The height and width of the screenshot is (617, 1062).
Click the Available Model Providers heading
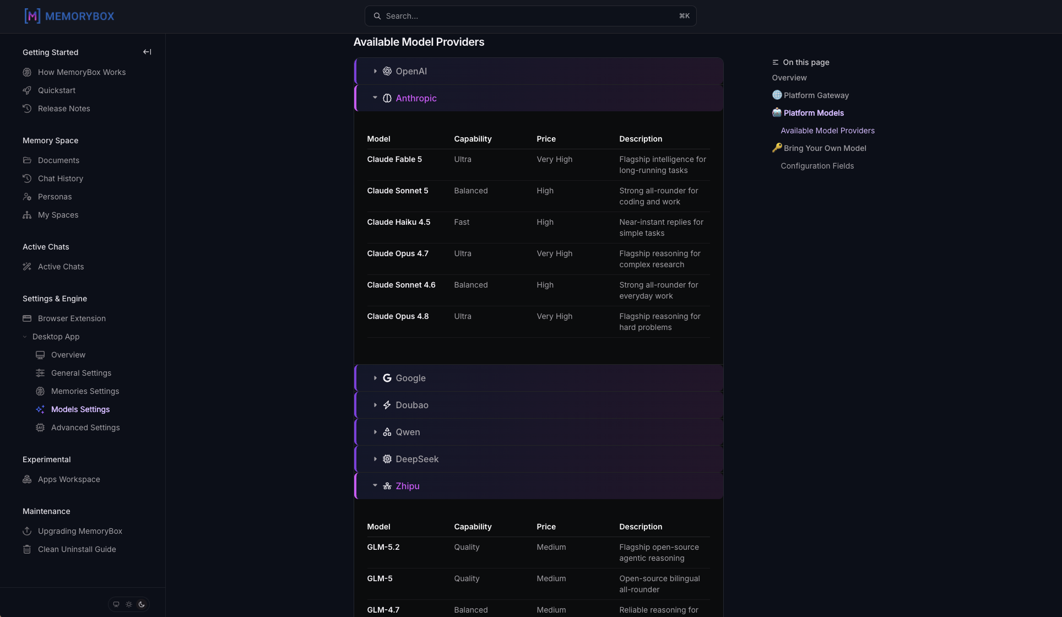419,42
